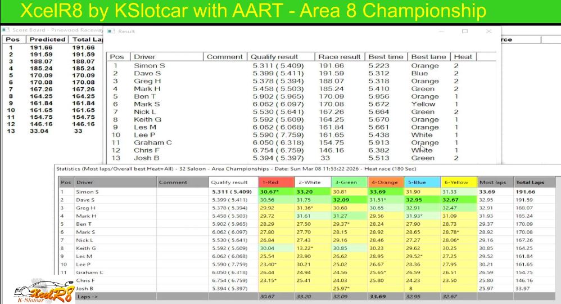Close the Result window
The width and height of the screenshot is (561, 304).
point(488,32)
